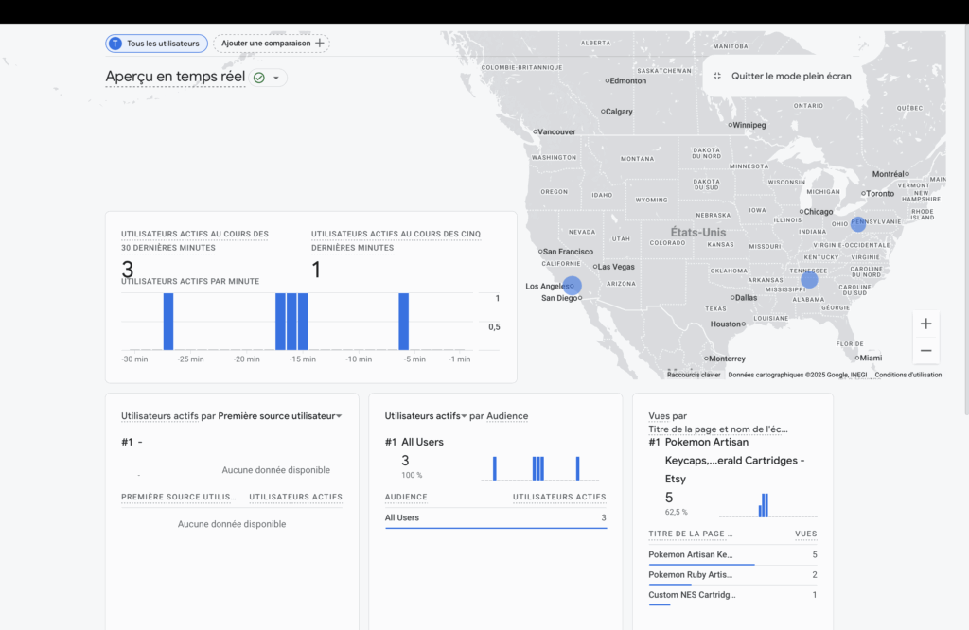Viewport: 969px width, 630px height.
Task: Click the user bubble near Pennsylvania
Action: [x=857, y=224]
